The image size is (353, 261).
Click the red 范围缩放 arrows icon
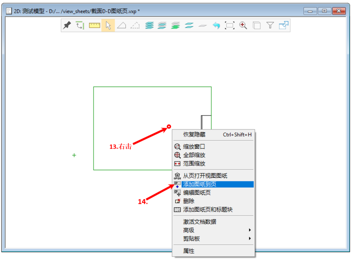(x=177, y=164)
